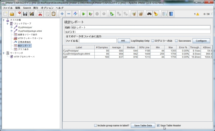Expand all nodes with the plus icon
The image size is (215, 131).
[62, 14]
